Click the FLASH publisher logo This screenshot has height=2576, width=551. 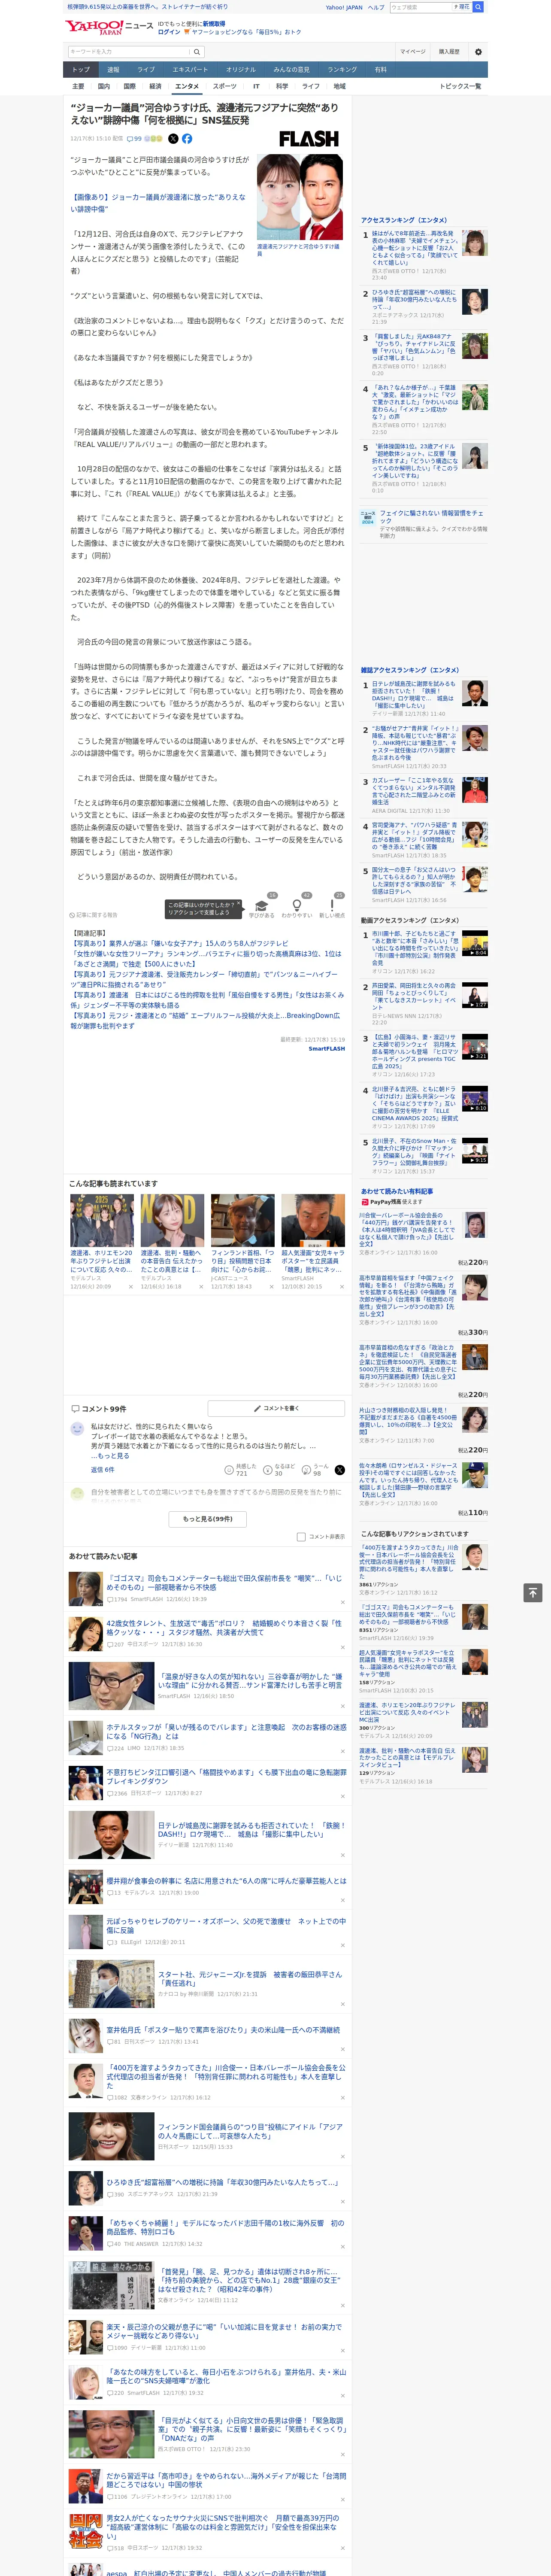(308, 139)
